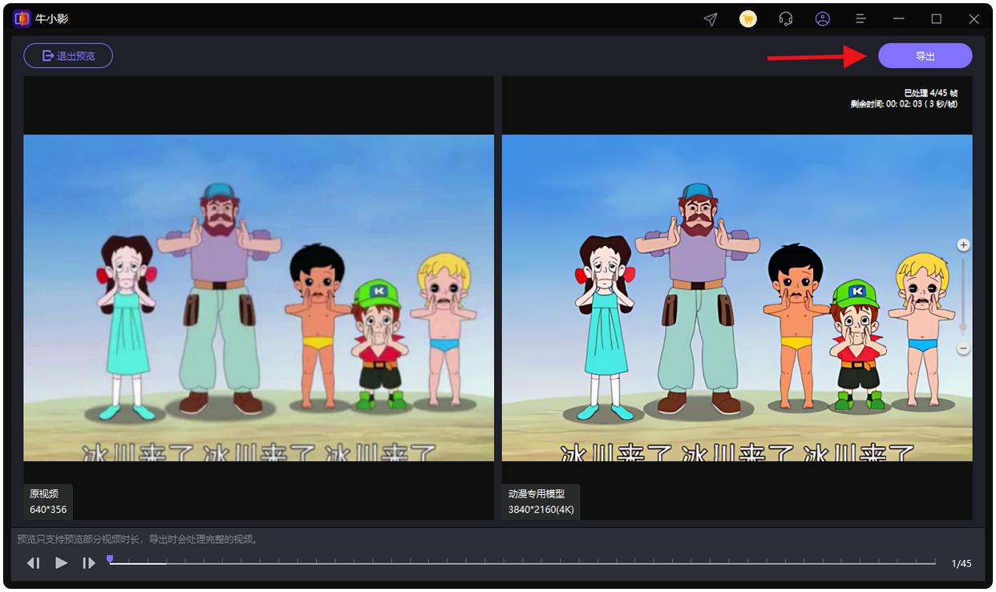Play the preview video
Viewport: 996px width, 592px height.
pyautogui.click(x=61, y=563)
